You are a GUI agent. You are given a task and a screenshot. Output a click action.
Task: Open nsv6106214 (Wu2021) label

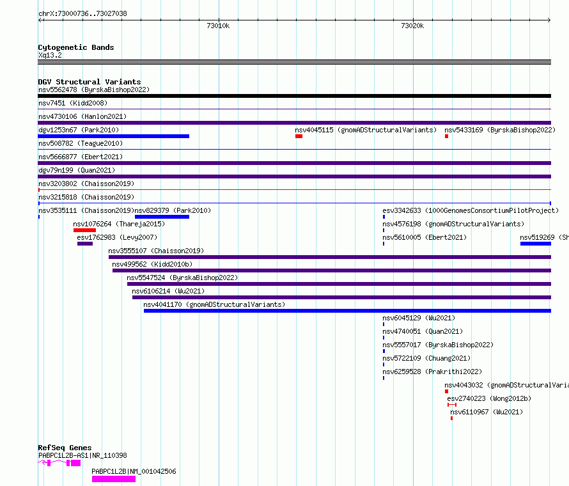[168, 291]
